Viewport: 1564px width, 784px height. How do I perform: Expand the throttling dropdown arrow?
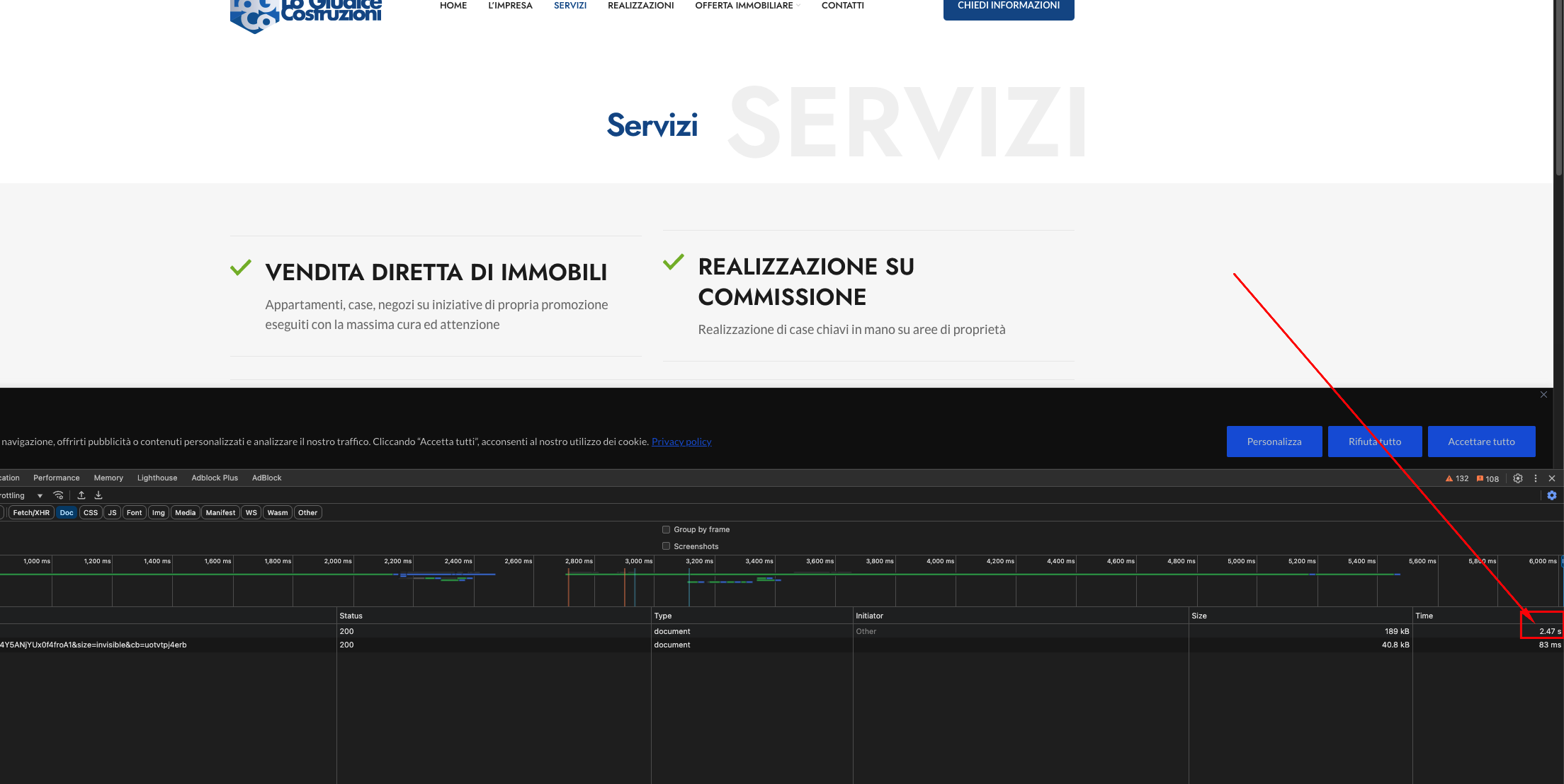point(40,495)
